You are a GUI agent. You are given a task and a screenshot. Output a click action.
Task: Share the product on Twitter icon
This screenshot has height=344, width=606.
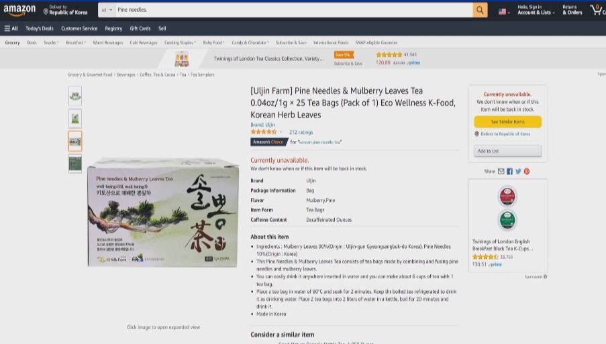coord(518,172)
